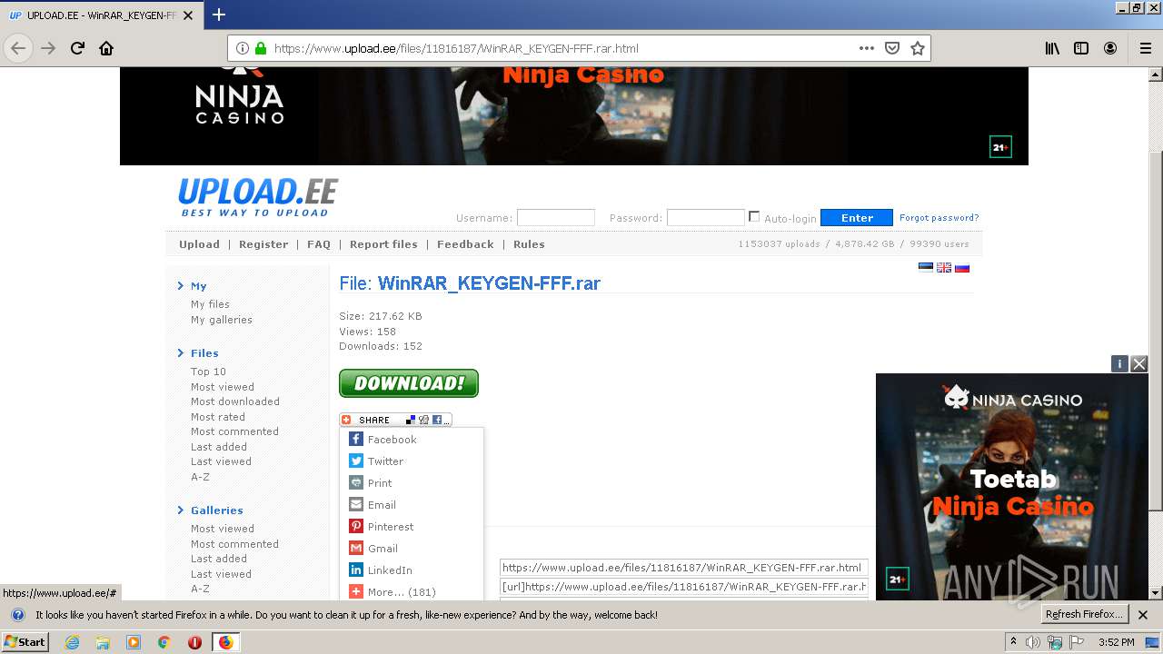This screenshot has height=654, width=1163.
Task: Open the Firefox hamburger menu
Action: pos(1145,48)
